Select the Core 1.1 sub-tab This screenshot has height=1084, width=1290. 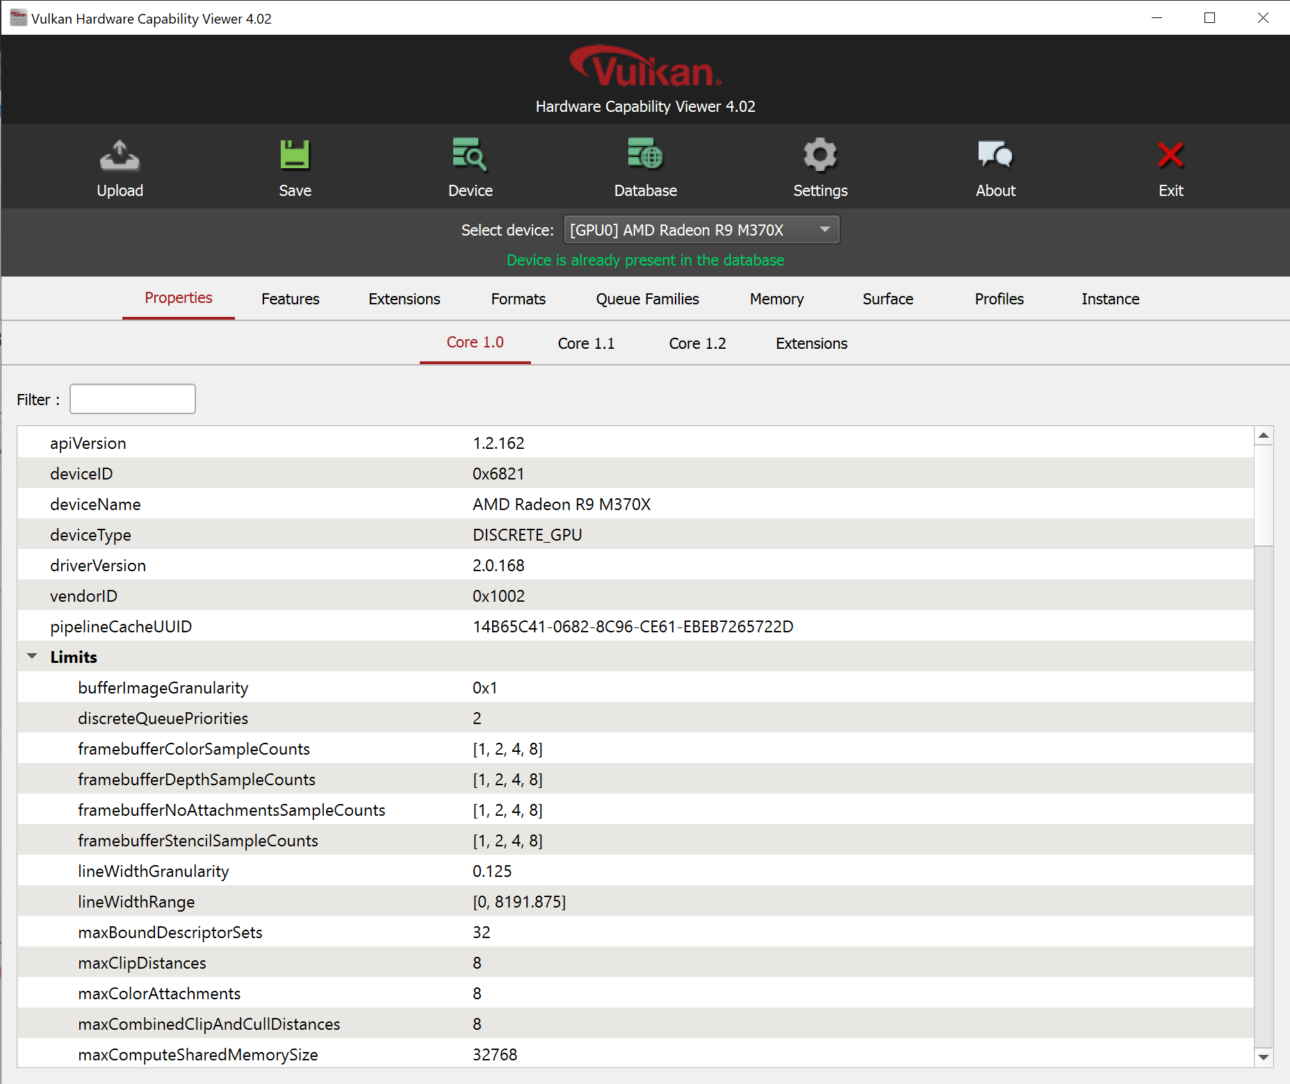click(x=587, y=343)
